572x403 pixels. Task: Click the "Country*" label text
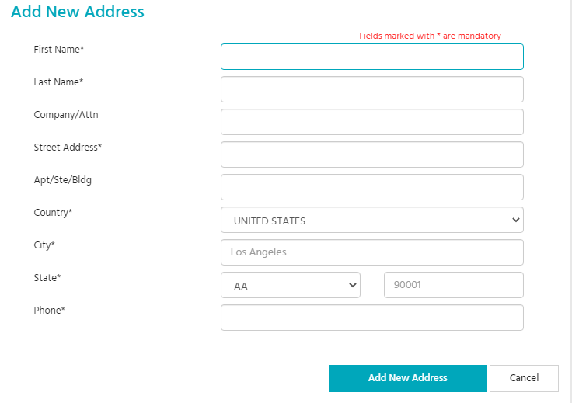click(x=53, y=213)
